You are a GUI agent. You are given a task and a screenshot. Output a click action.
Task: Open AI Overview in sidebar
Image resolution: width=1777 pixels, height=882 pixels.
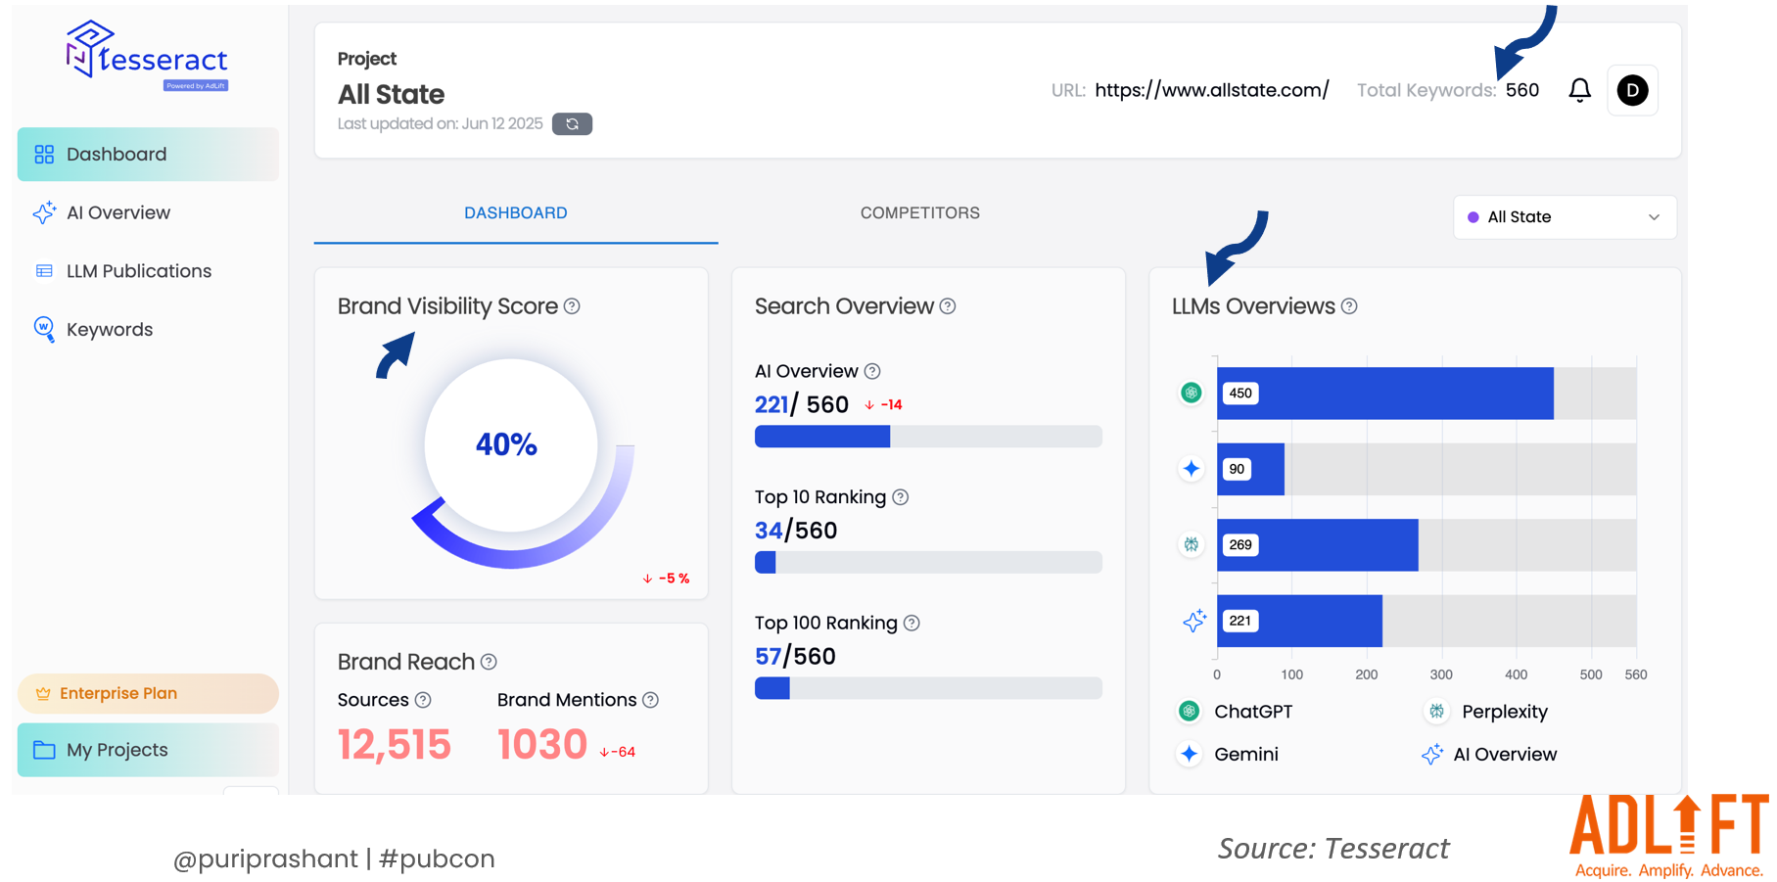117,212
